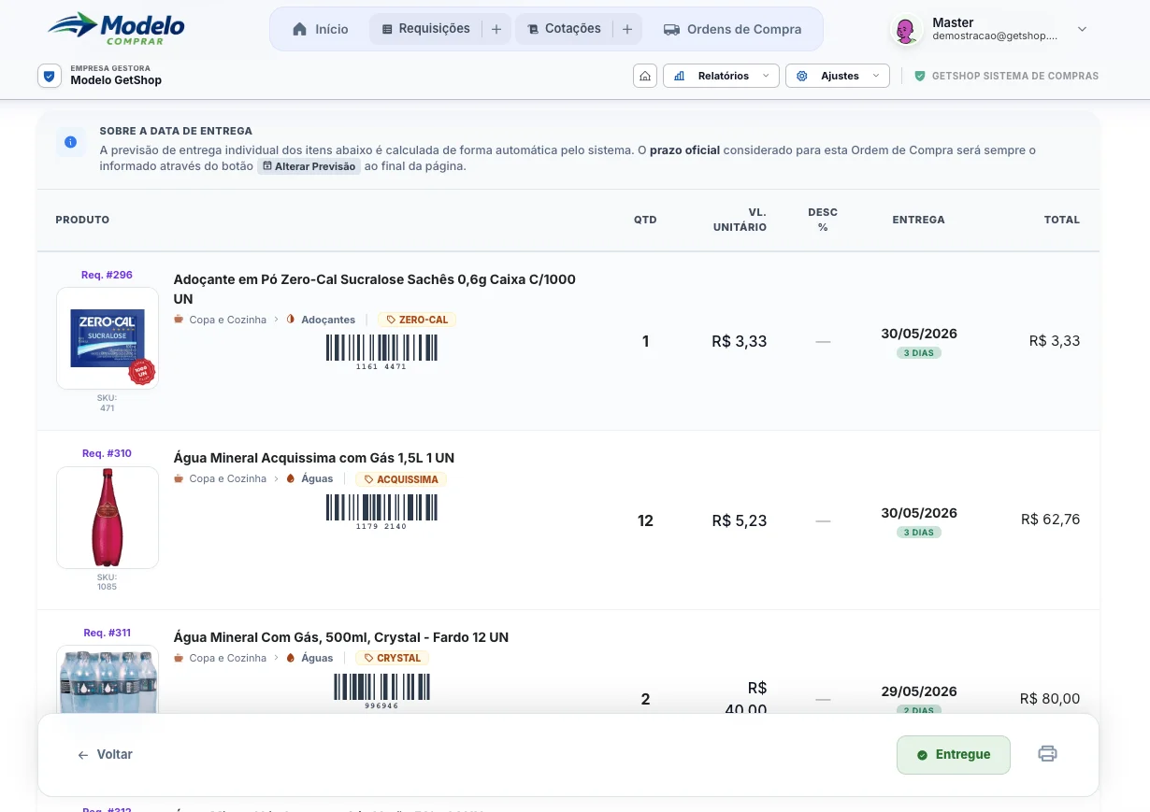Open the Cotações tab
Image resolution: width=1150 pixels, height=812 pixels.
(564, 29)
